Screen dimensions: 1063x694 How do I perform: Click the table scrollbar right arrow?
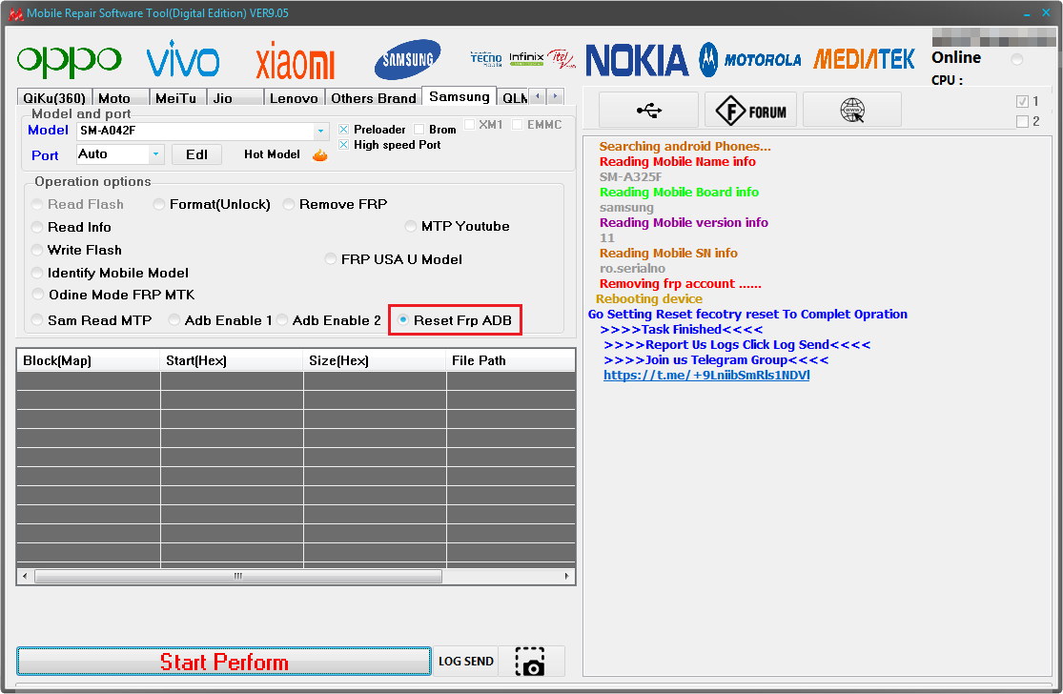pyautogui.click(x=566, y=576)
